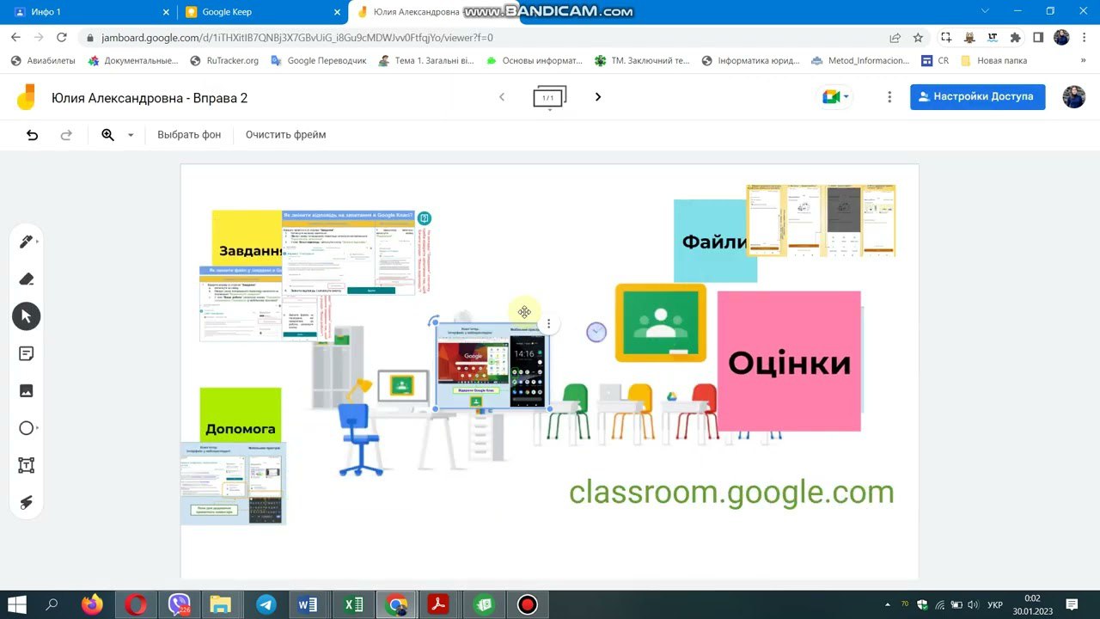Open Google Meet dropdown
Viewport: 1100px width, 619px height.
coord(835,97)
